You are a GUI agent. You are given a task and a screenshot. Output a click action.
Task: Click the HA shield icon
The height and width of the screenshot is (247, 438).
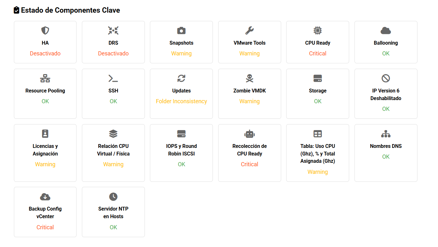(x=45, y=31)
